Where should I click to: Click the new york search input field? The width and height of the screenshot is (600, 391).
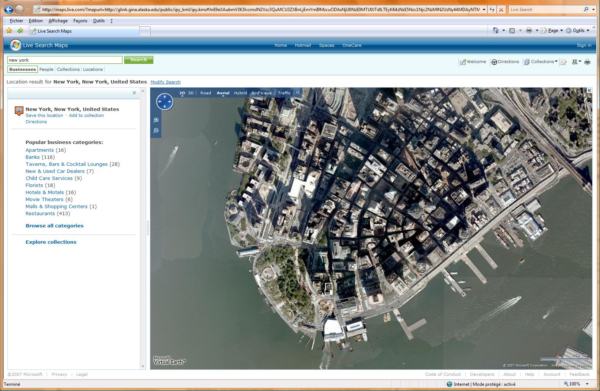click(65, 60)
